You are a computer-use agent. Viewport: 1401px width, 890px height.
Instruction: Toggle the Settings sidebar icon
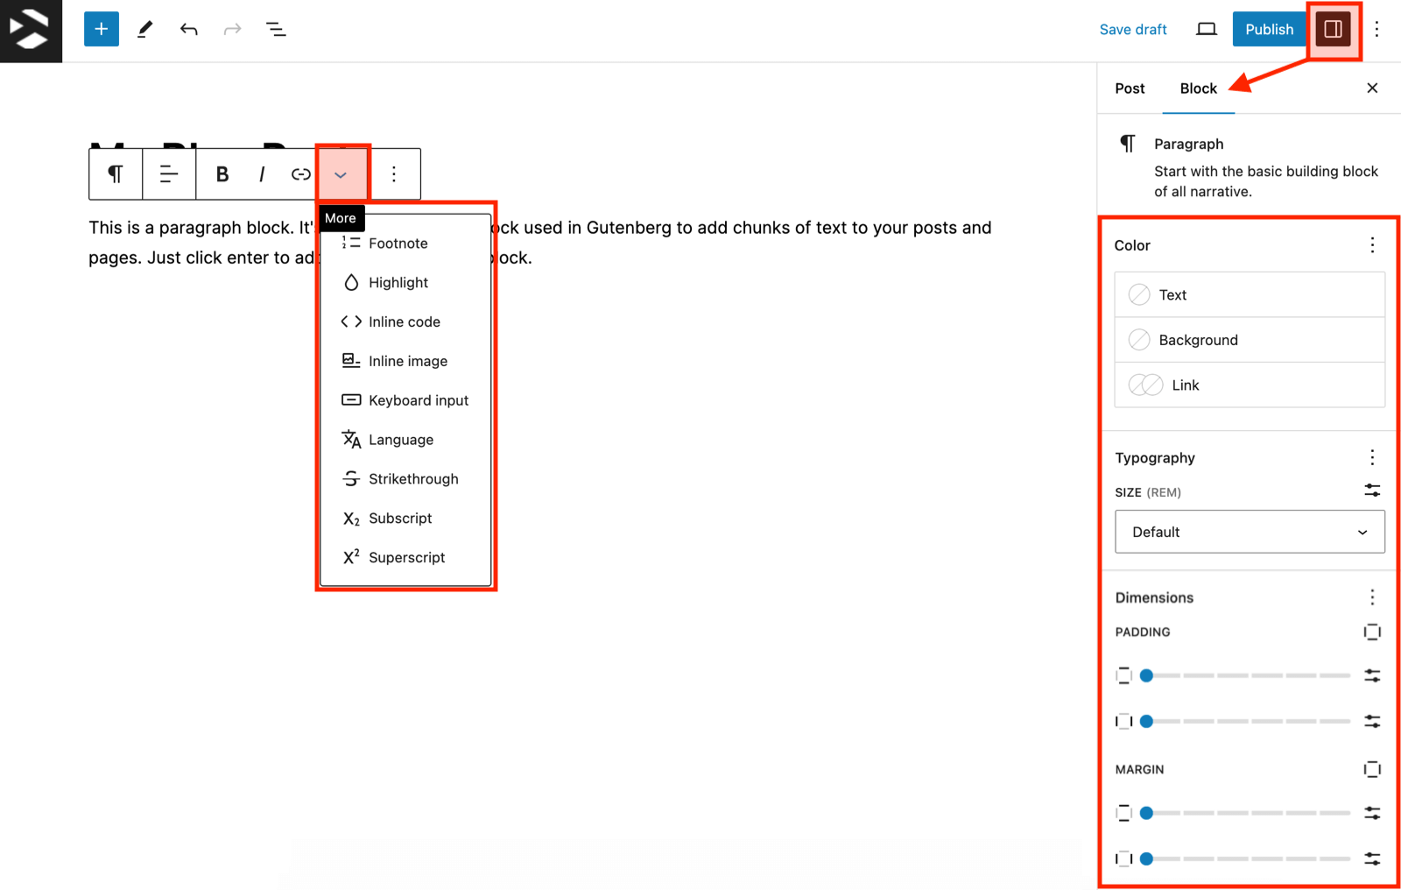[1334, 30]
